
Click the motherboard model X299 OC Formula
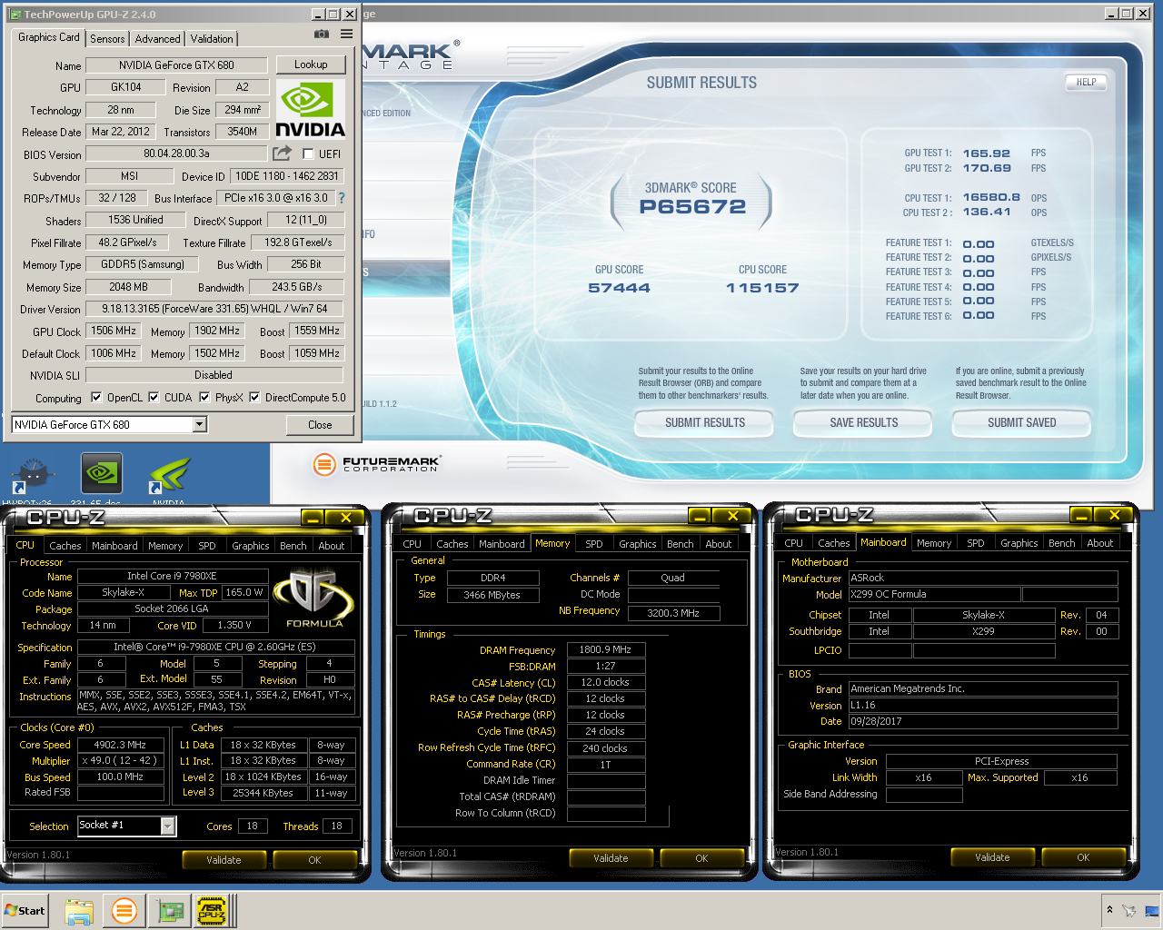933,594
